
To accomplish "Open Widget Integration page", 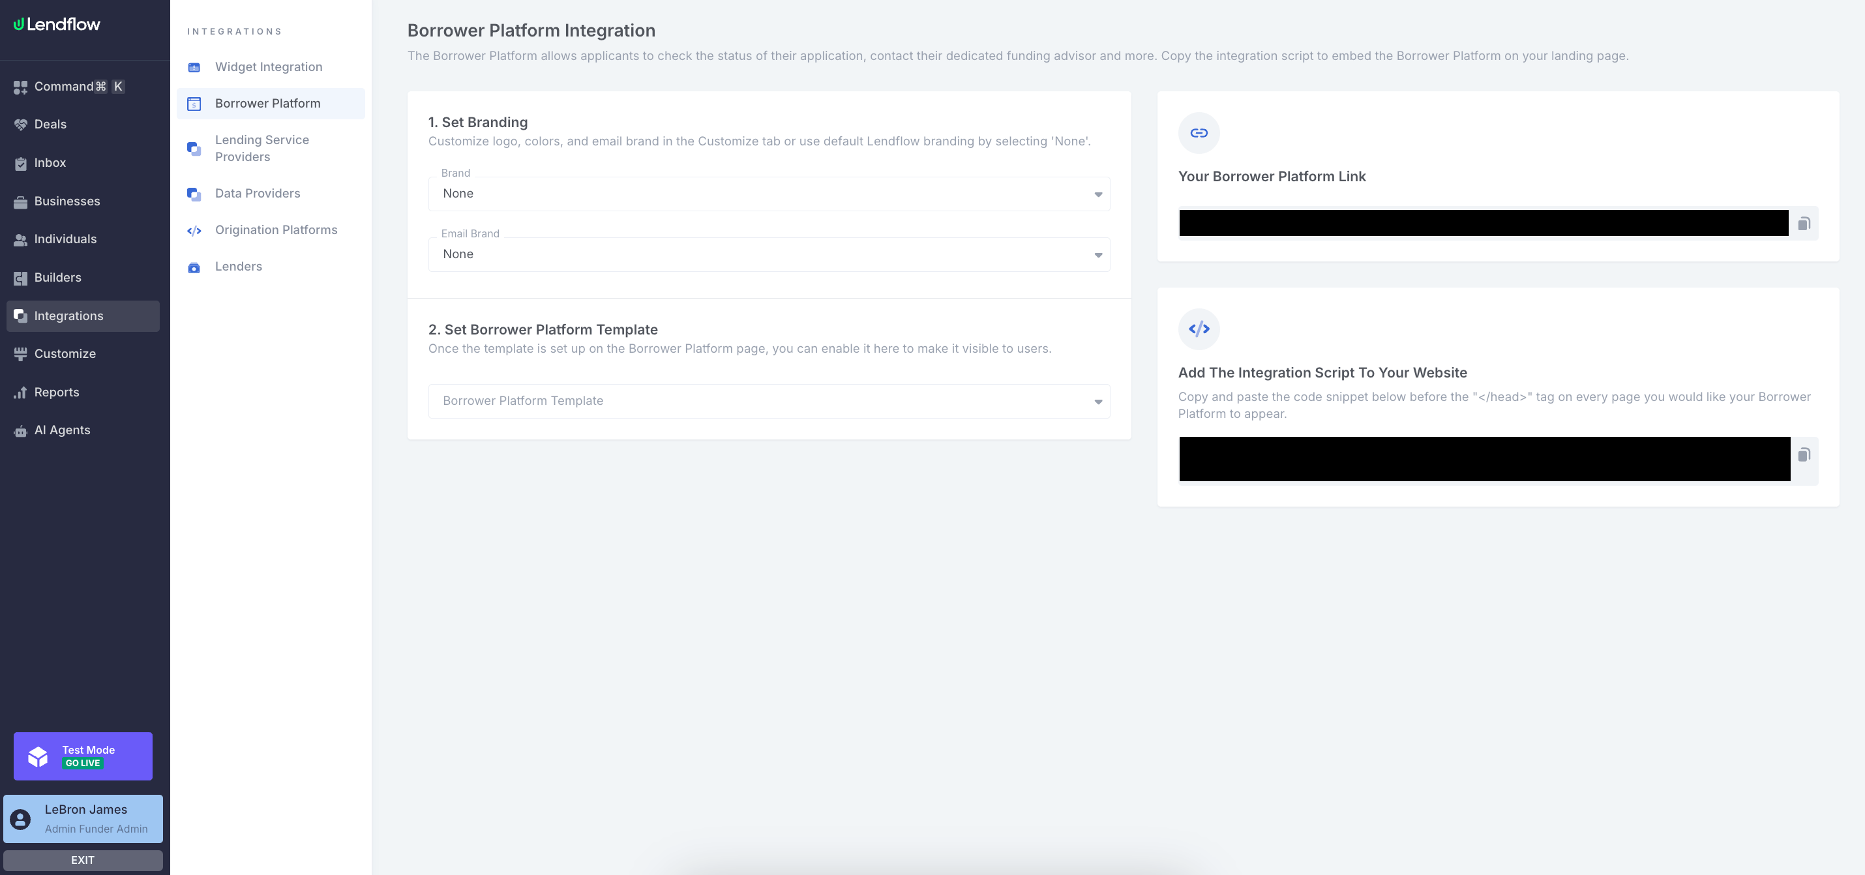I will click(271, 67).
